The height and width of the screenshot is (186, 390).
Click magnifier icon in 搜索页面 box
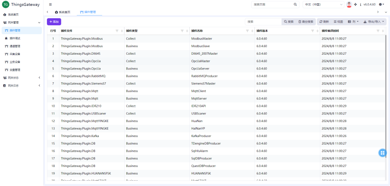point(295,5)
